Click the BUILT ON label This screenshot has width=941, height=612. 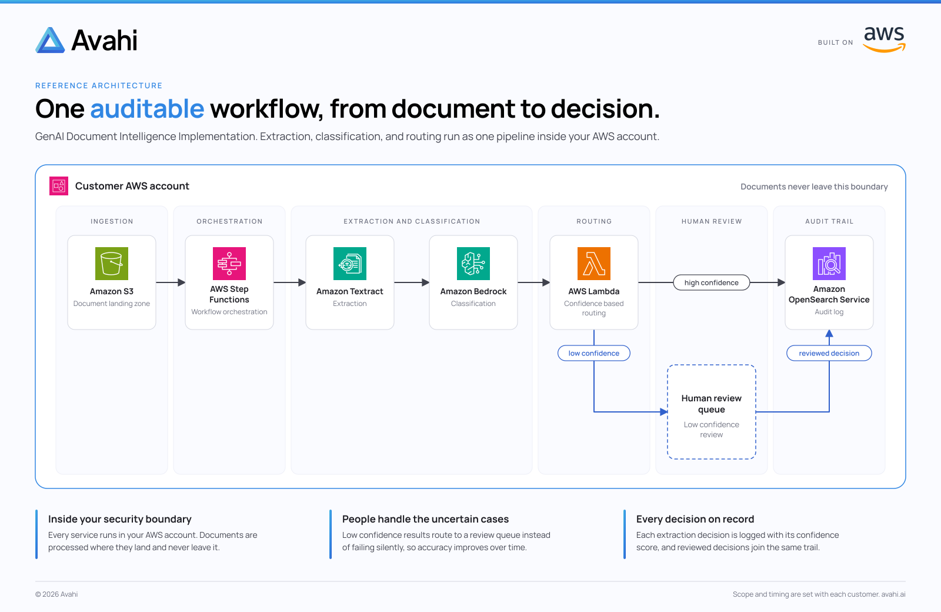coord(835,42)
